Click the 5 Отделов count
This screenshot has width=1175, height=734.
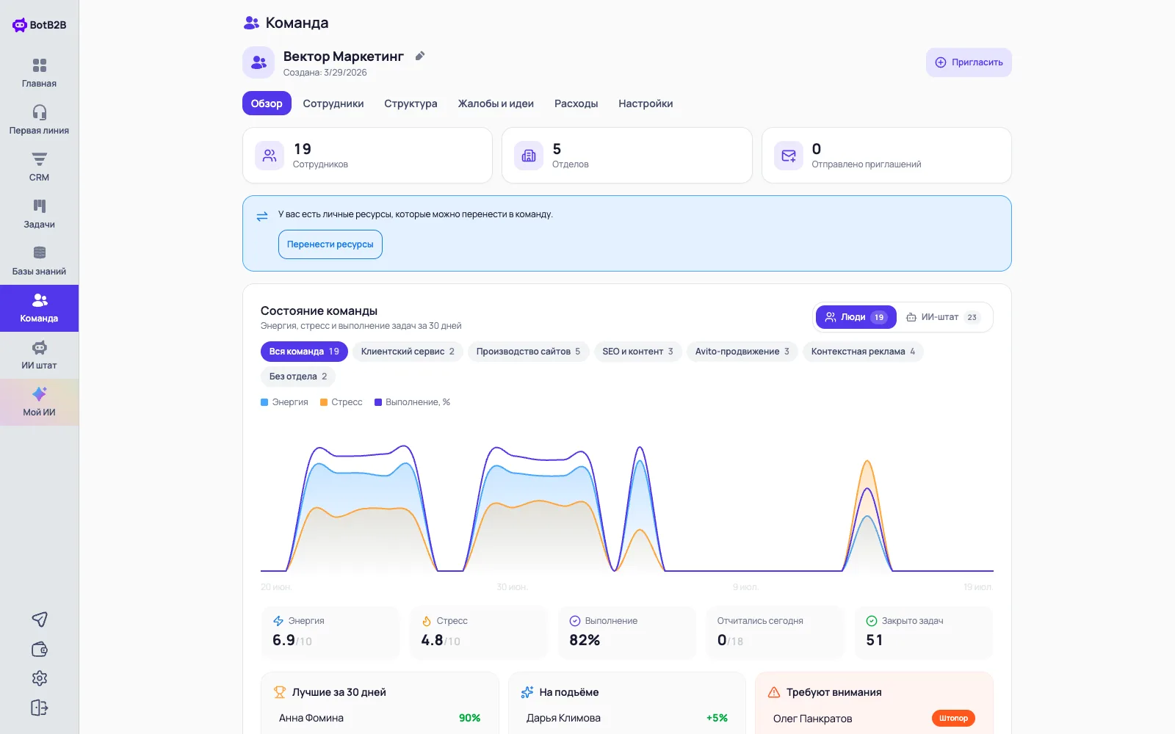[557, 149]
